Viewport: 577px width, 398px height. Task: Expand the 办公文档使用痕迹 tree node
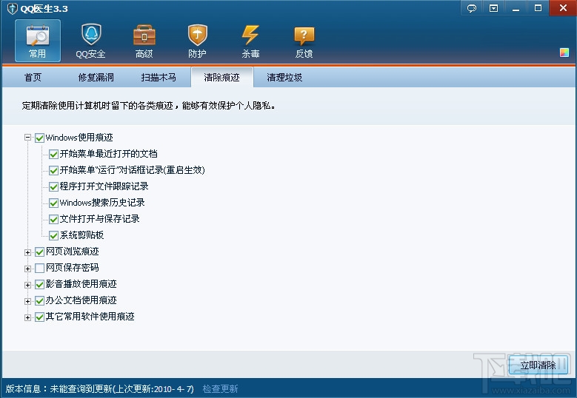(x=27, y=301)
